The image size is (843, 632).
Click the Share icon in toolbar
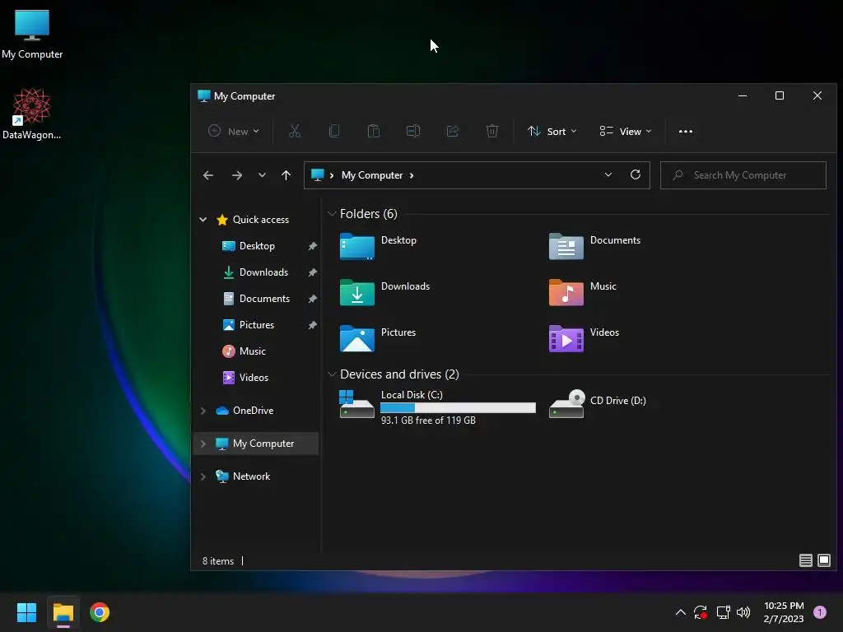[453, 131]
